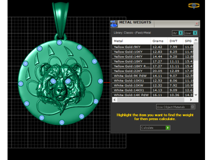Select the Yellow Gold:18KY row

(x=153, y=61)
